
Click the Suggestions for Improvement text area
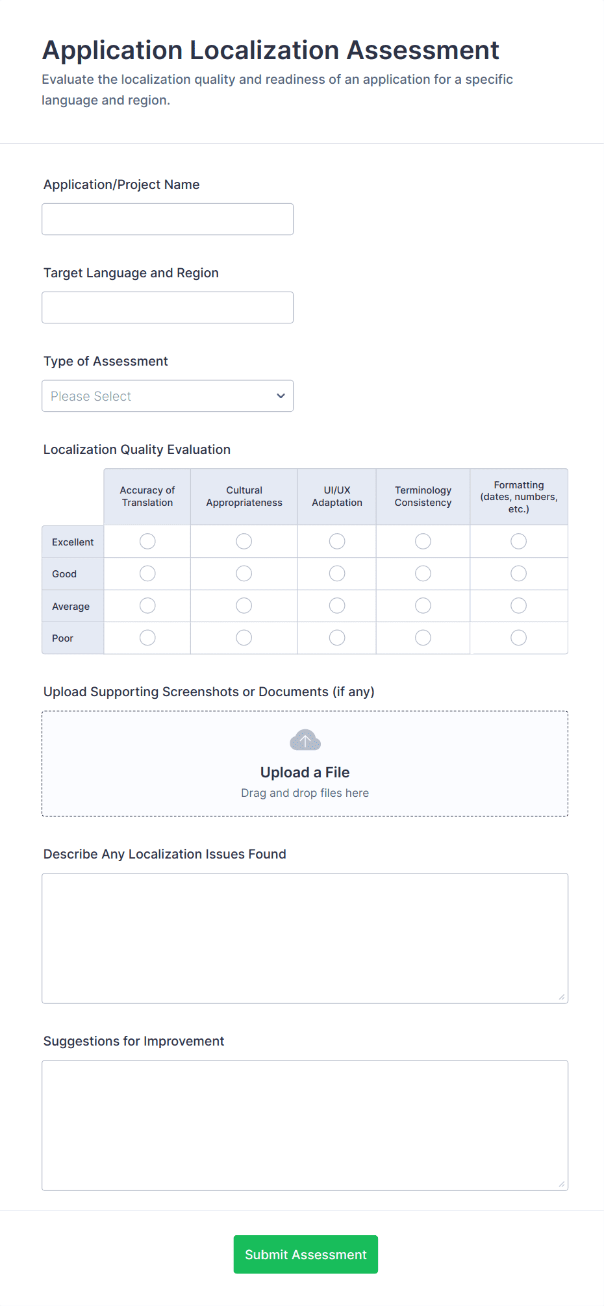tap(304, 1125)
